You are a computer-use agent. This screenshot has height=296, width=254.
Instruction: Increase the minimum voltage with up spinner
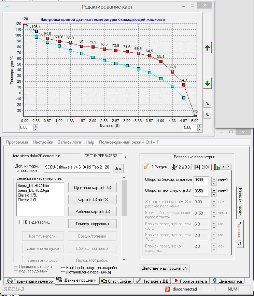pos(36,126)
